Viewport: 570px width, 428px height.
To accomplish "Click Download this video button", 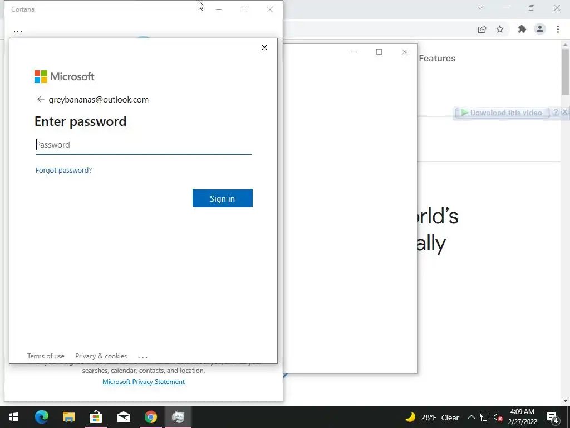I will [x=502, y=113].
